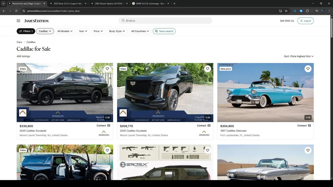Open the blue 1957 Eldorado photo
The image size is (333, 187).
(265, 92)
